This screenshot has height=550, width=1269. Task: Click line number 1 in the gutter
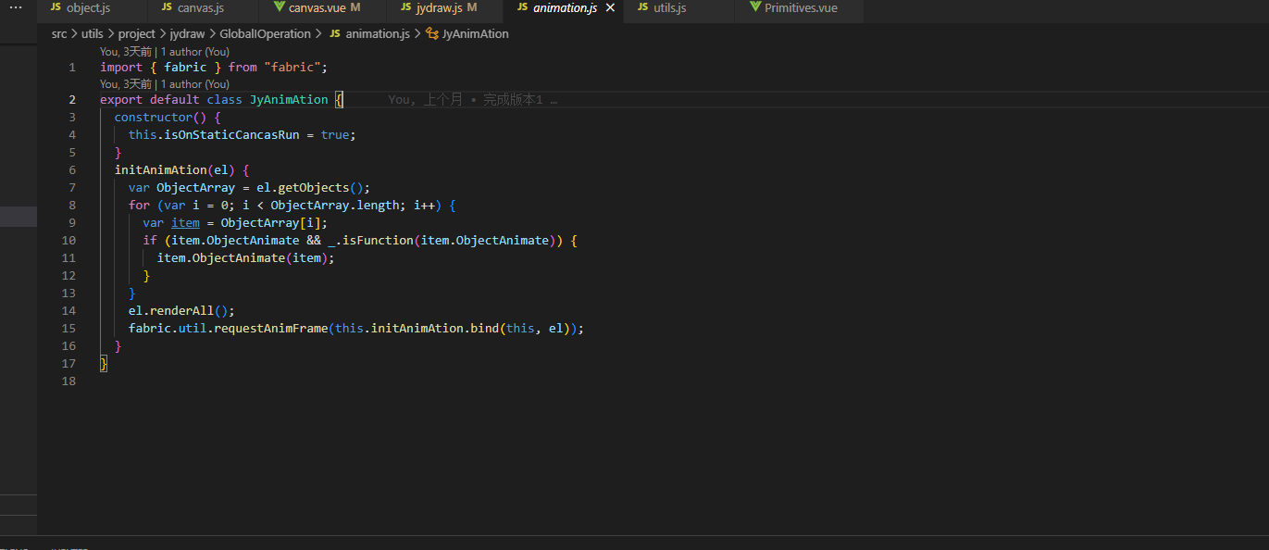coord(72,68)
